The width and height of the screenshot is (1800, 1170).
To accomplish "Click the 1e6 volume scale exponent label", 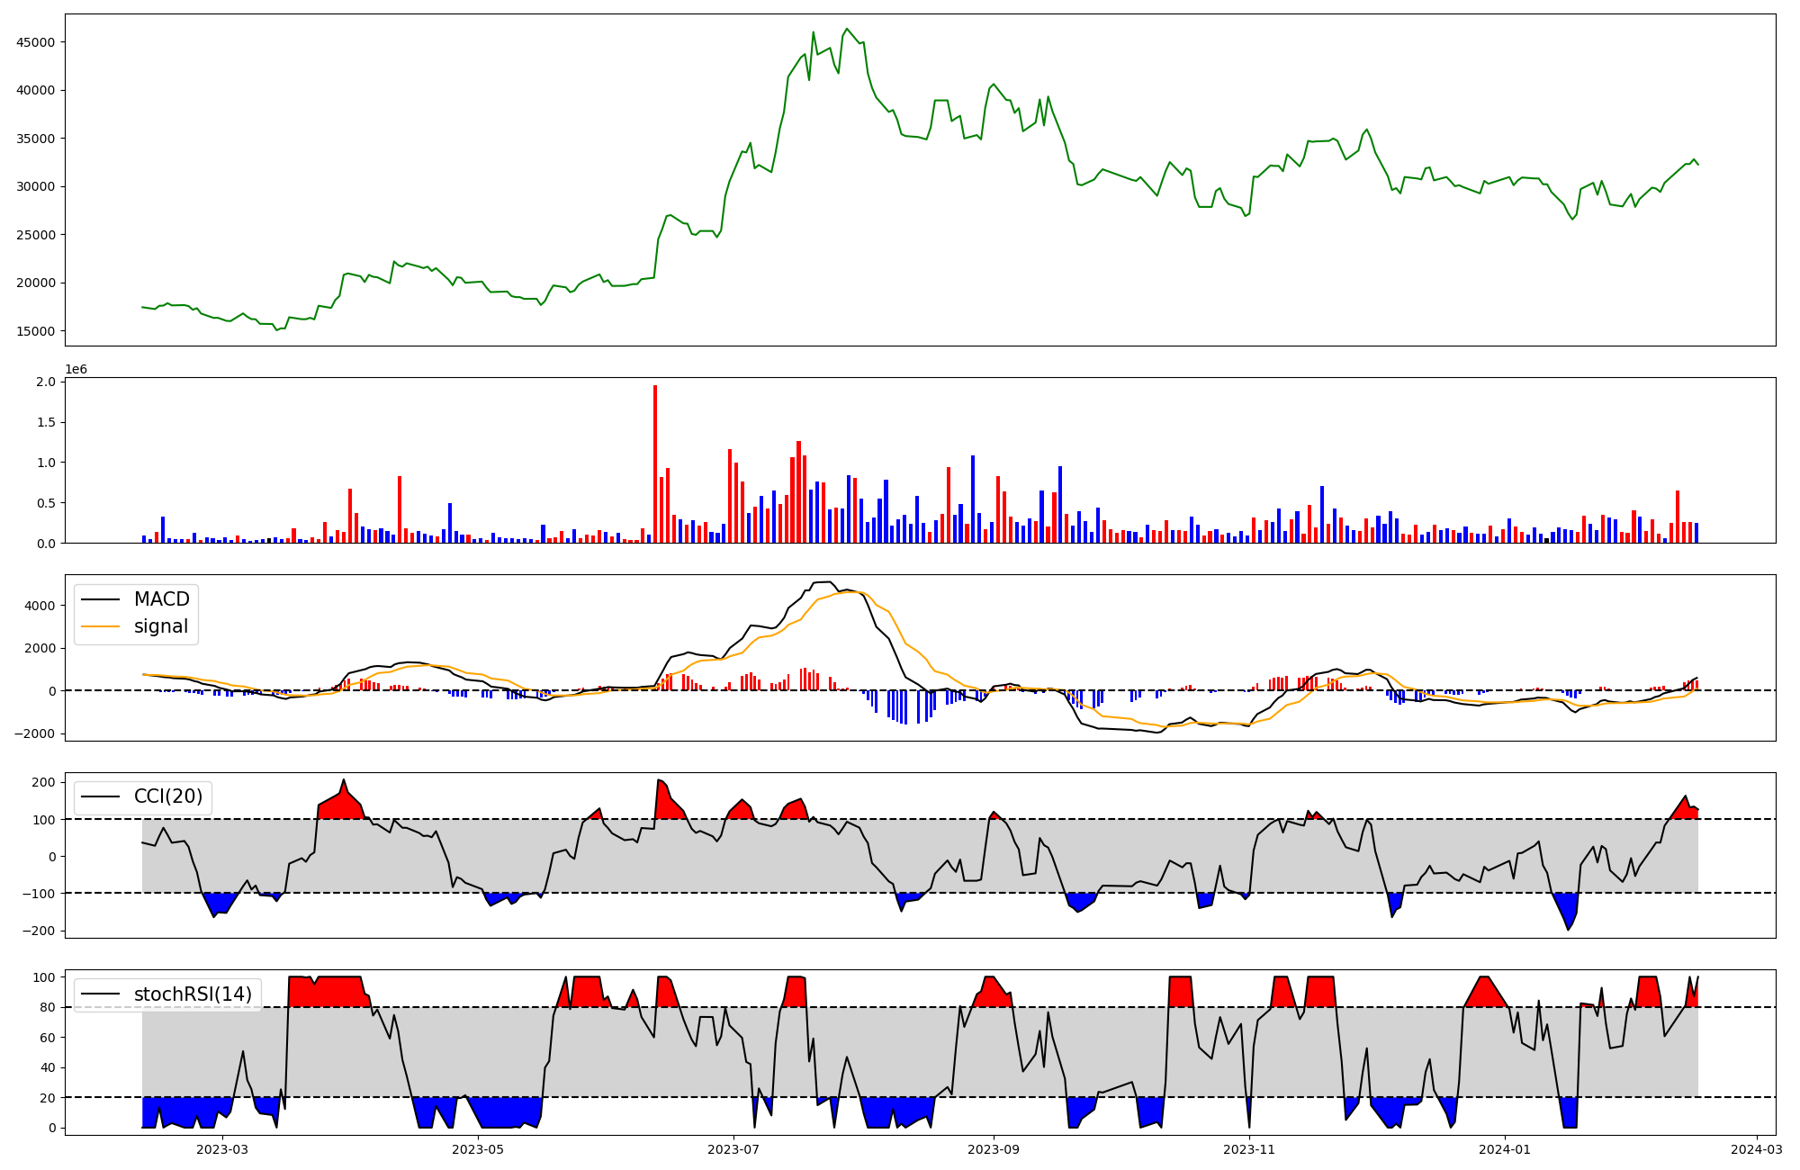I will (x=76, y=370).
